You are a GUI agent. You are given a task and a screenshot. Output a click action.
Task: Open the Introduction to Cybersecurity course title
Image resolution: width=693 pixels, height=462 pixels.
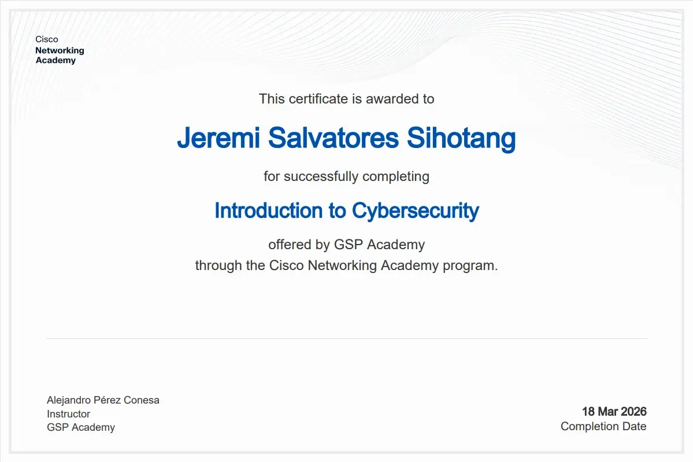(x=346, y=210)
